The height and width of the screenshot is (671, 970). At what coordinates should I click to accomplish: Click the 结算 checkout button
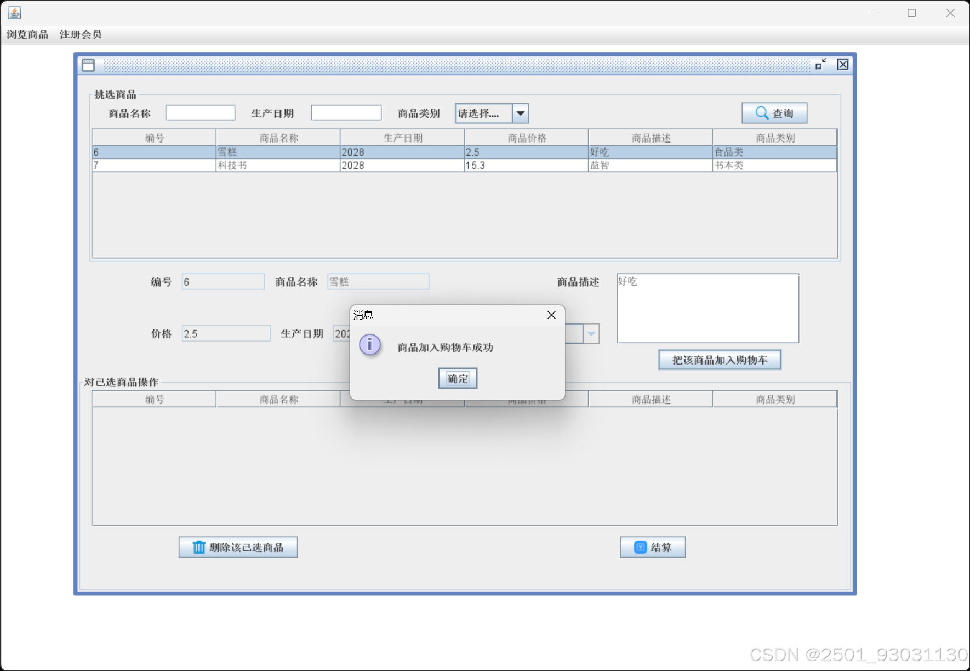pos(653,547)
